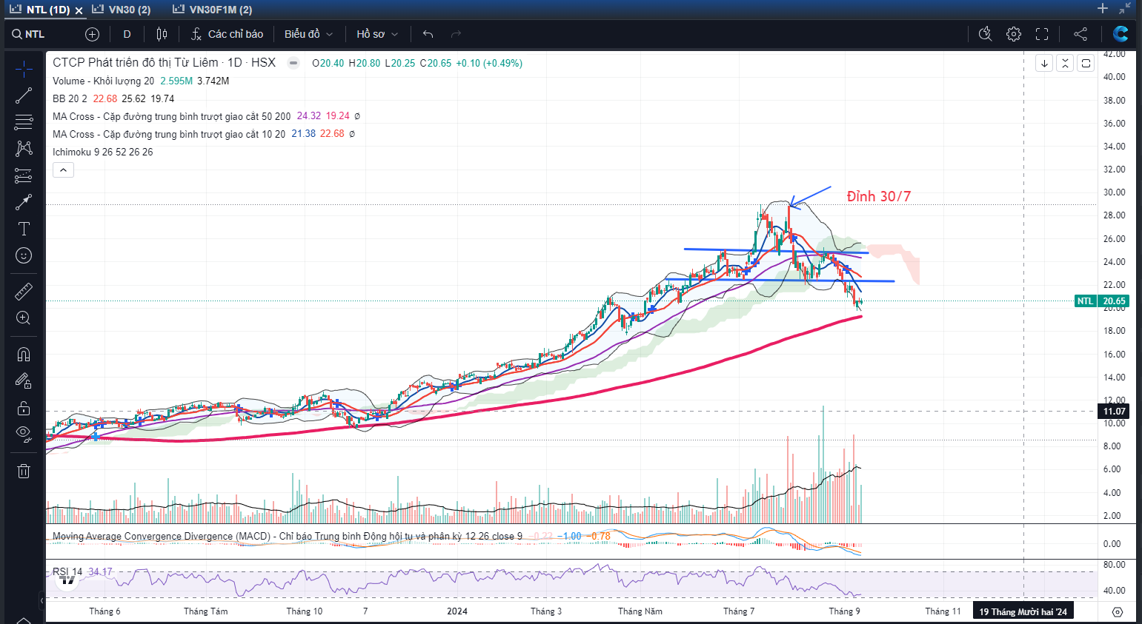Open chart settings gear
The height and width of the screenshot is (624, 1142).
tap(1014, 34)
